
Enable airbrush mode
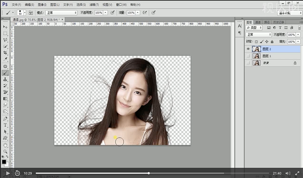[145, 13]
